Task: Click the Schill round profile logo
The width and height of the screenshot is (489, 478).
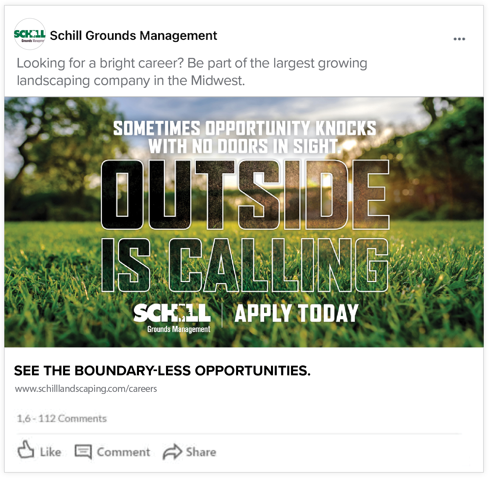Action: (30, 34)
